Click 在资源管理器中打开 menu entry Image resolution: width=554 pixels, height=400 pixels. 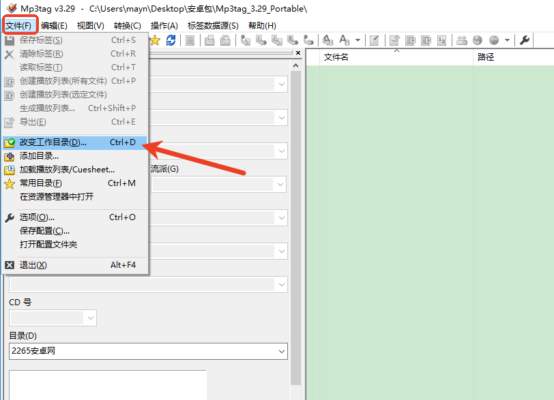click(74, 197)
